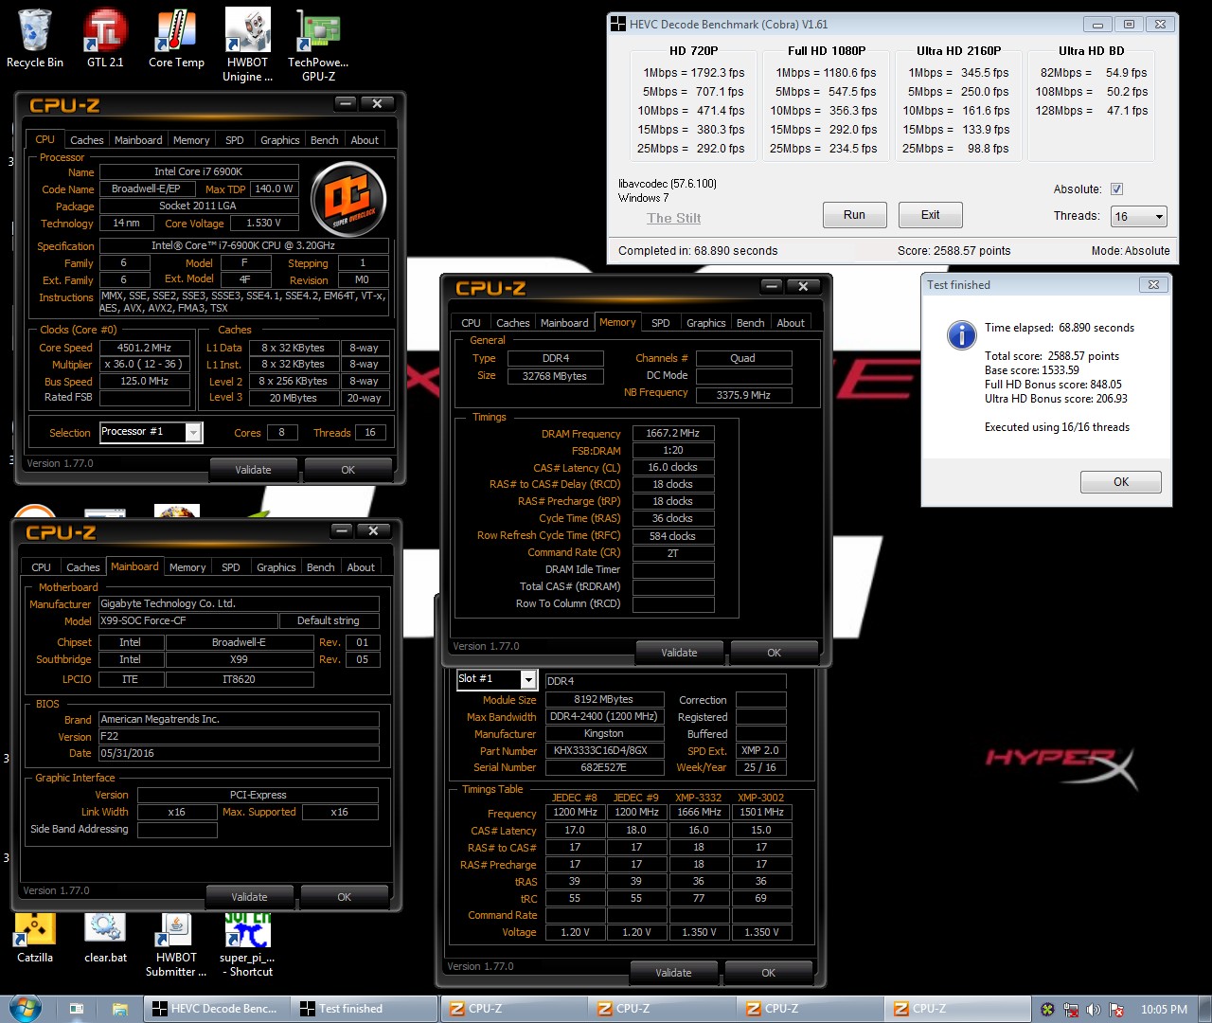Click OK in Test finished dialog
Viewport: 1212px width, 1023px height.
coord(1121,482)
